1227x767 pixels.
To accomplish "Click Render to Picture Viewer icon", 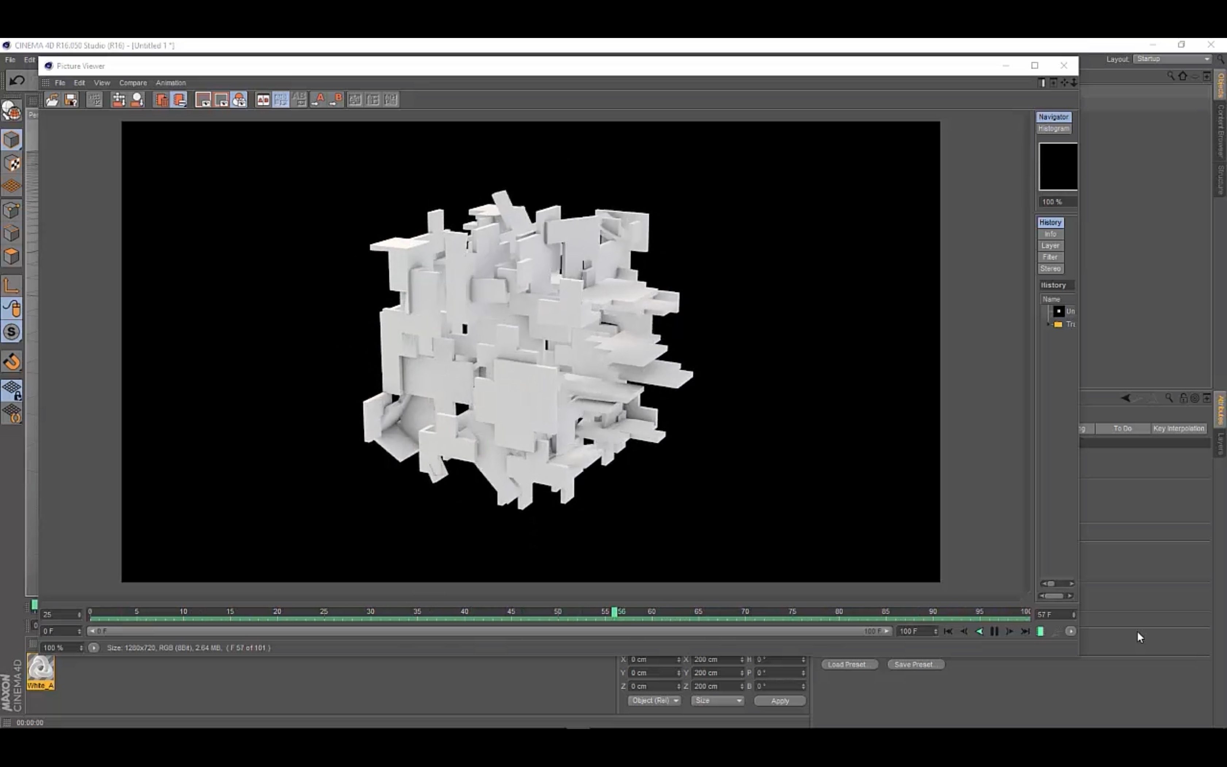I will point(119,100).
